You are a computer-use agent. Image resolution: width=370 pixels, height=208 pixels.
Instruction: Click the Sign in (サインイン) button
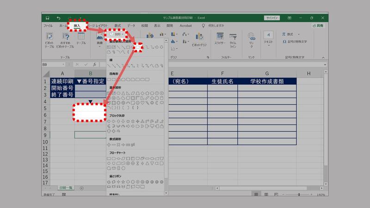click(x=272, y=18)
